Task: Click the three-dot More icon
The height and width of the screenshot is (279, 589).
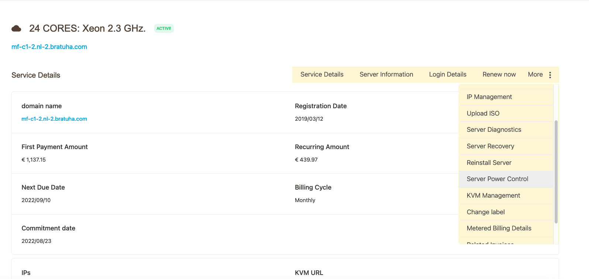Action: [x=550, y=75]
